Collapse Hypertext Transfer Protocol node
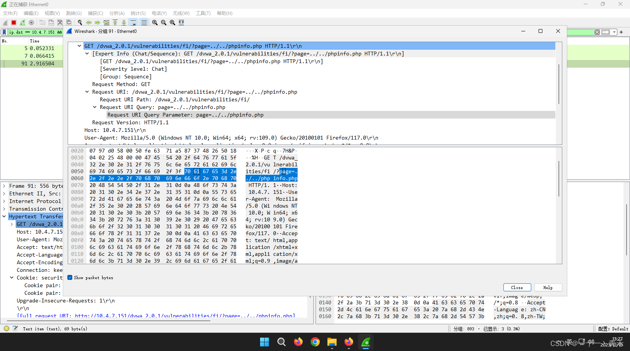 pyautogui.click(x=4, y=216)
